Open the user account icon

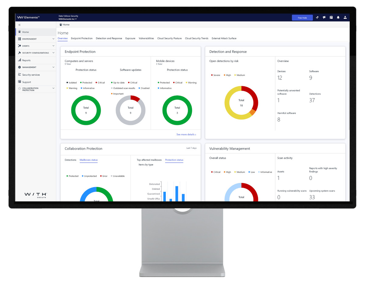click(345, 18)
